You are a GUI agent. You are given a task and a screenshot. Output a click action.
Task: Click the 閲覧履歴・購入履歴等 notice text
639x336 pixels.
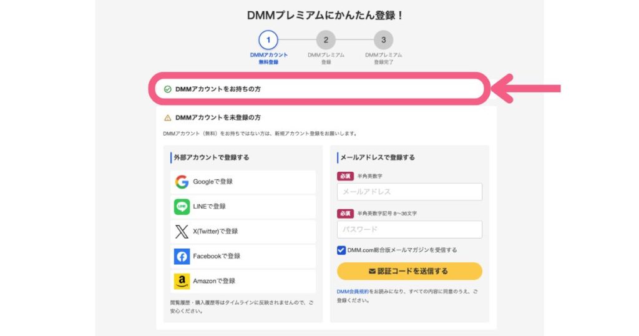[x=241, y=307]
